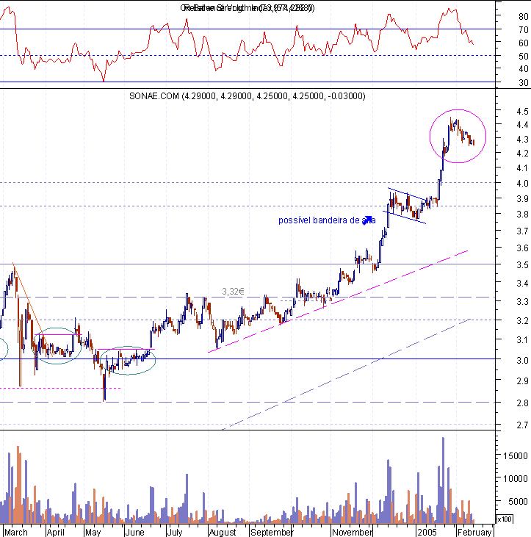Screen dimensions: 531x537
Task: Click the 30 value on the RSI scale
Action: (x=524, y=82)
